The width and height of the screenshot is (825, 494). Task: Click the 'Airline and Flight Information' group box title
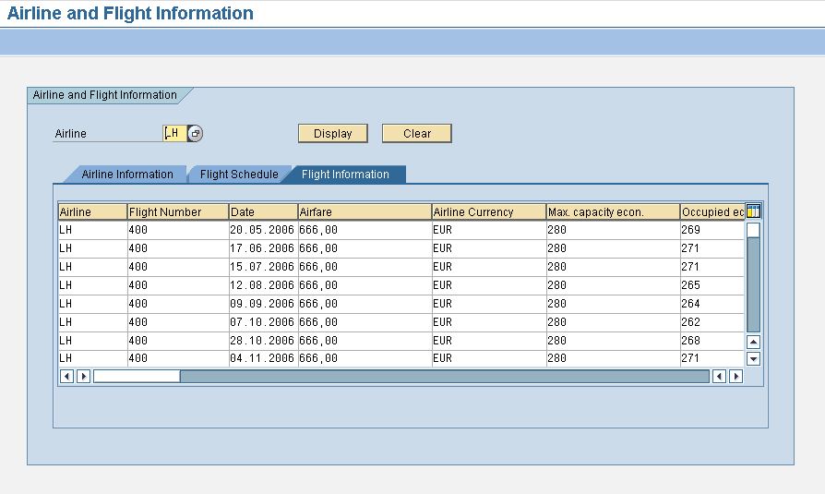tap(104, 95)
